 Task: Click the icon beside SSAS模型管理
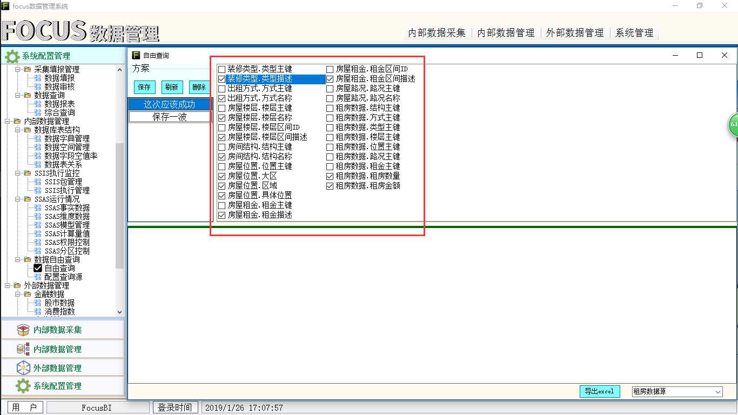38,225
